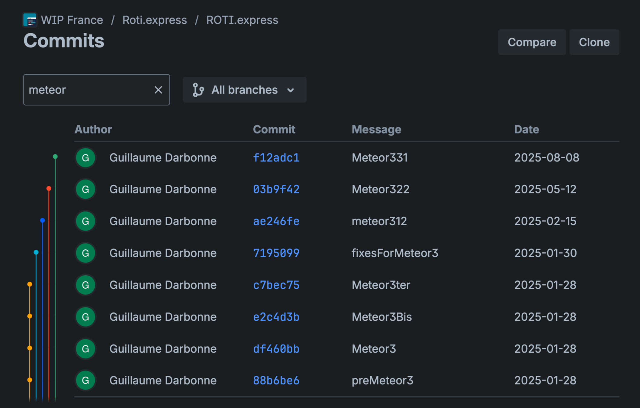Click the orange graph node for Meteor3ter
This screenshot has width=640, height=408.
(x=30, y=284)
